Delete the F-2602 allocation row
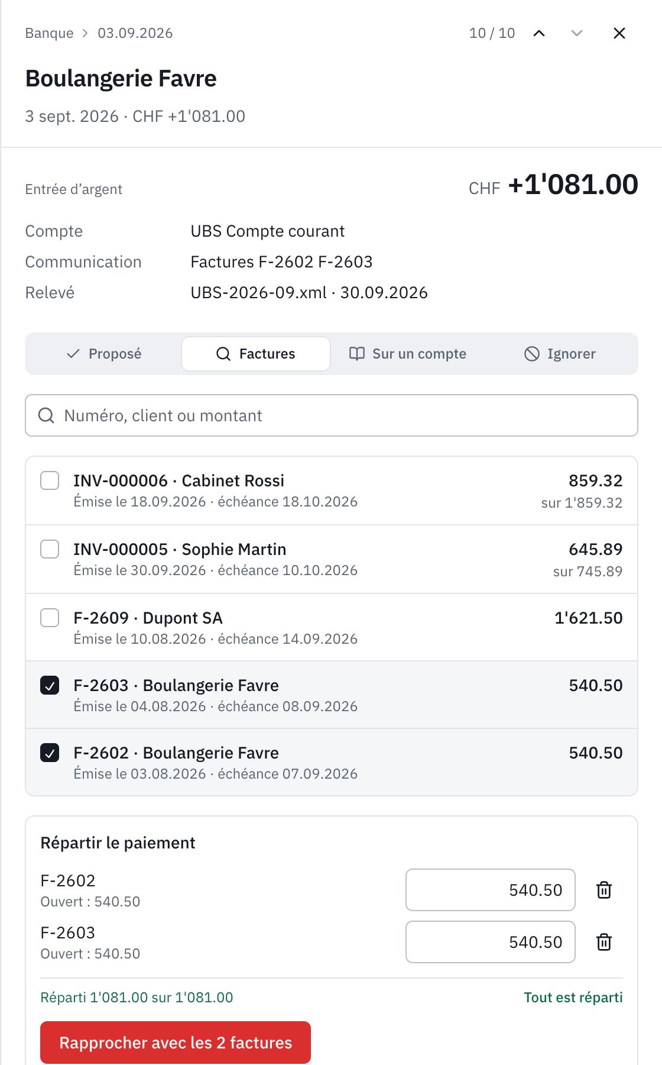The width and height of the screenshot is (662, 1065). (x=604, y=890)
